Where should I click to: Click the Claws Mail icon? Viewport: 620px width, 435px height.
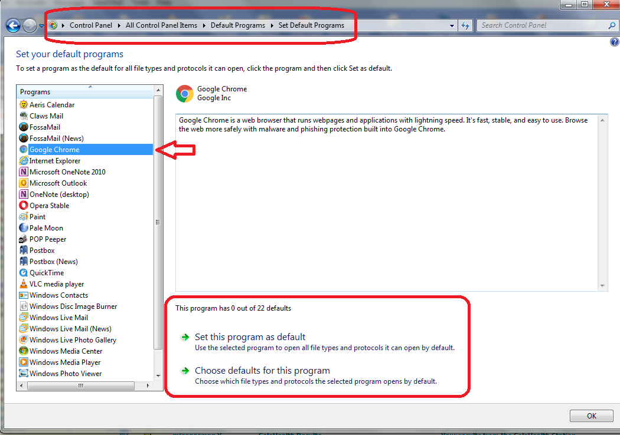[x=24, y=116]
